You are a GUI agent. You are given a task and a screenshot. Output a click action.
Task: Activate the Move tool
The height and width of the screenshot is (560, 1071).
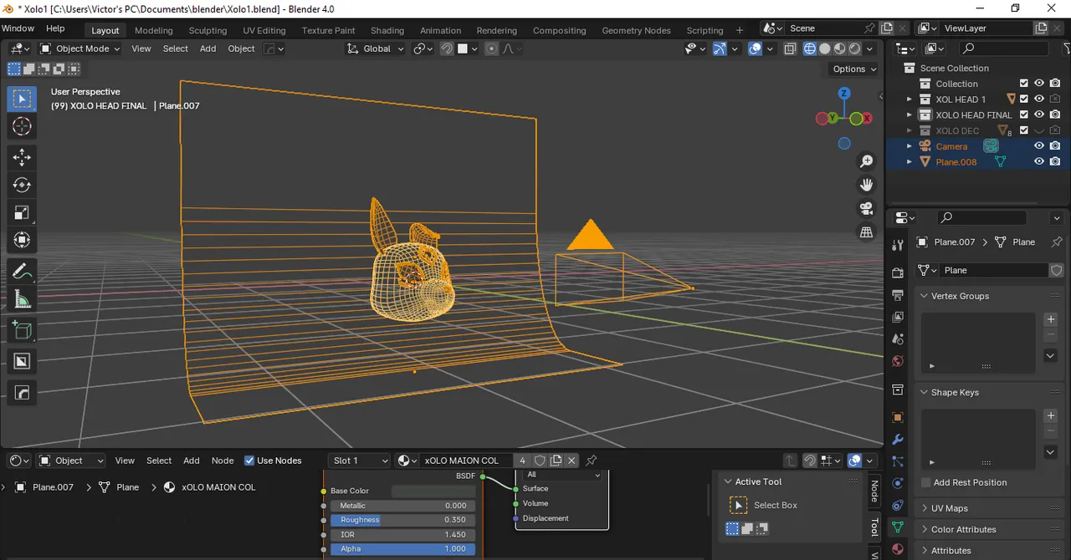(x=22, y=157)
